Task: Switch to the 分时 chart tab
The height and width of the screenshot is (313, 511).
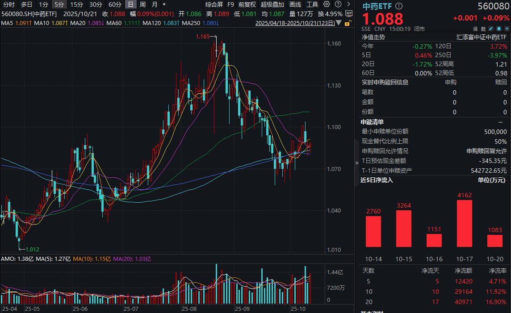Action: click(x=8, y=4)
